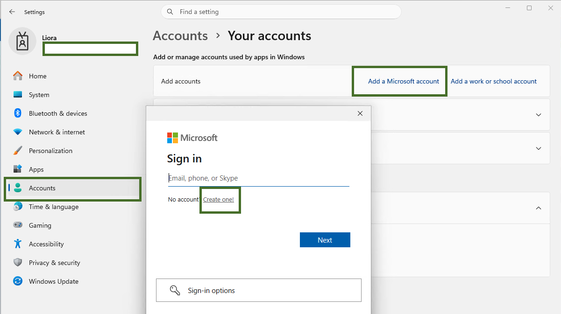
Task: Click the Personalization paintbrush icon
Action: click(x=18, y=151)
